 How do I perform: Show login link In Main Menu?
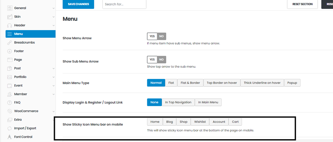pos(208,102)
